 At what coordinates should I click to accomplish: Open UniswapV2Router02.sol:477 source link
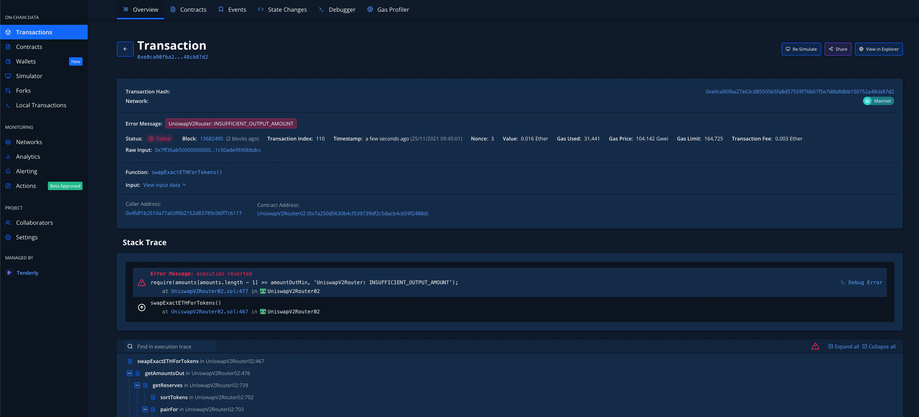pyautogui.click(x=210, y=291)
